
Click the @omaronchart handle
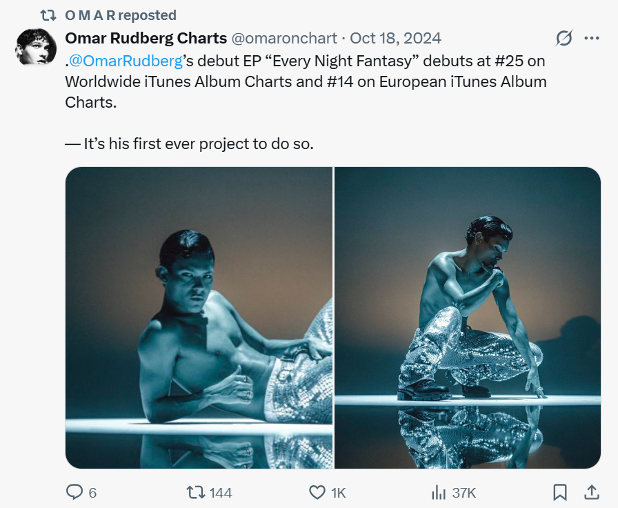point(284,37)
